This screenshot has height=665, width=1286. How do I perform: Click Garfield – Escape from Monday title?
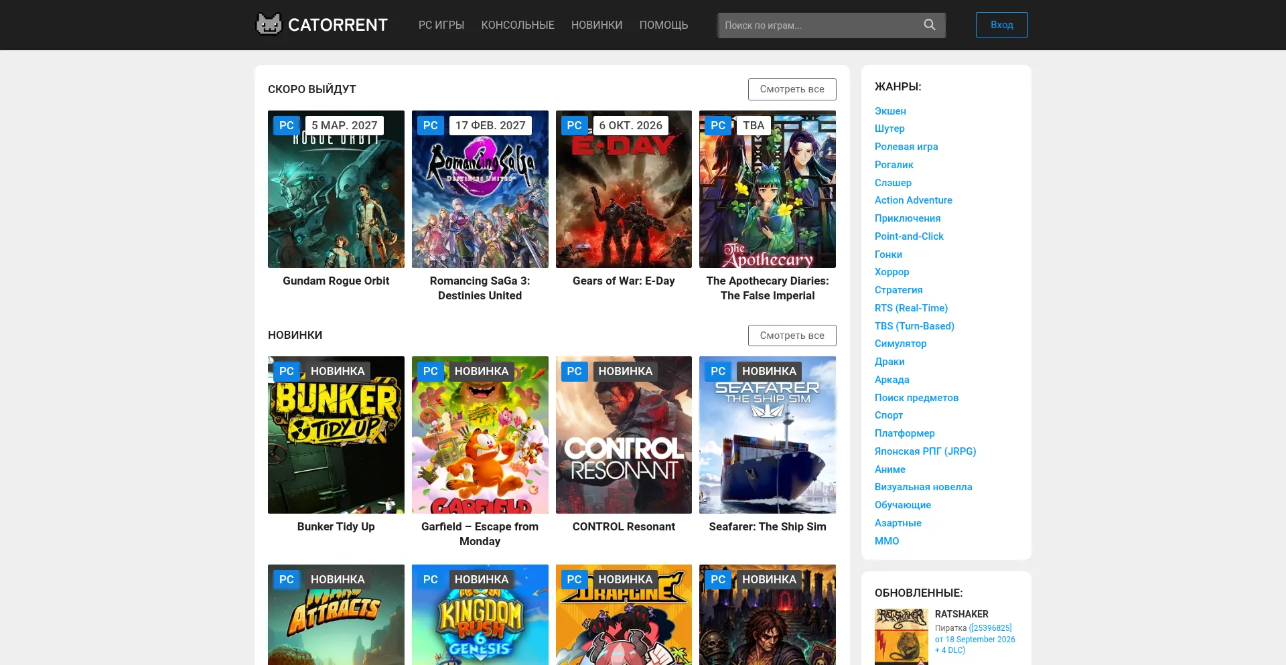pos(480,534)
